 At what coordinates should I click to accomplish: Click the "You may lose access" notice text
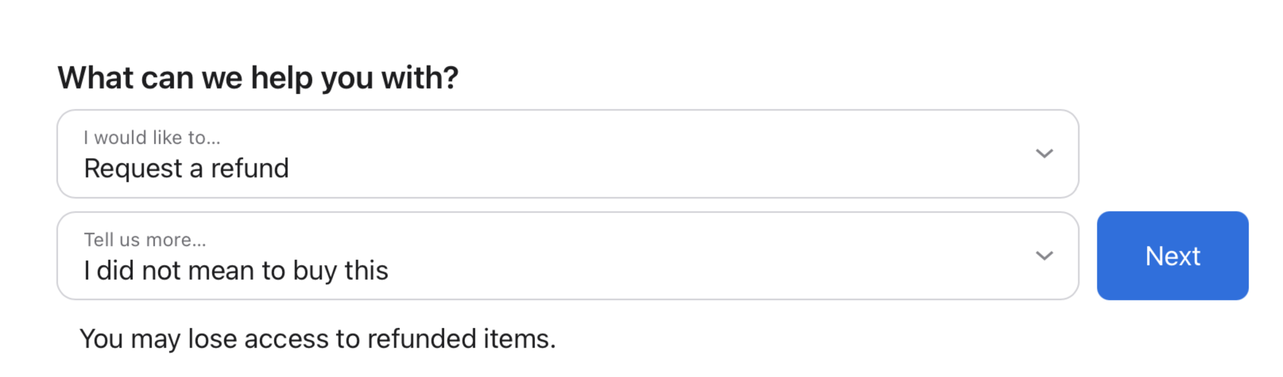click(x=317, y=339)
